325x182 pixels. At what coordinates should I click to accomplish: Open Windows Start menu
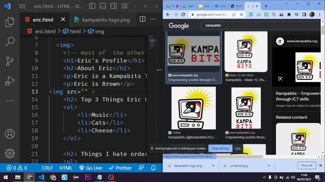[x=6, y=177]
